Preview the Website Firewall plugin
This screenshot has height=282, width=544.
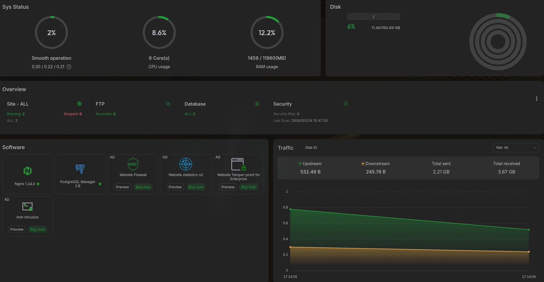(x=122, y=187)
